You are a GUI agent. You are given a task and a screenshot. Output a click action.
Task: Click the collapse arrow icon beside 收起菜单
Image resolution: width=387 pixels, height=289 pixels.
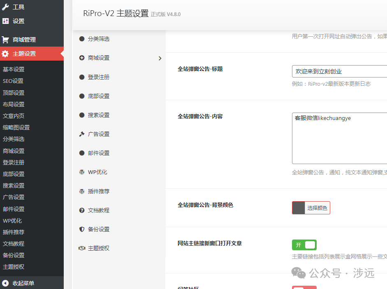5,283
